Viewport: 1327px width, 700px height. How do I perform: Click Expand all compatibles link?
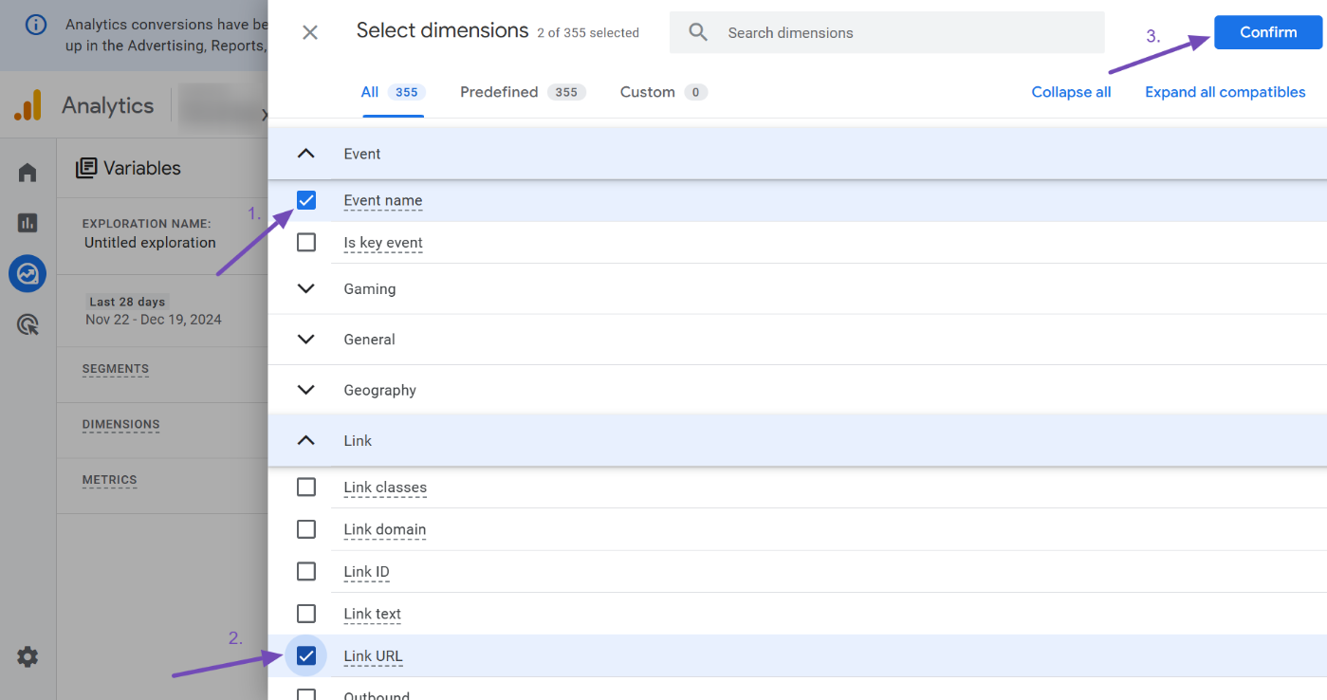(x=1225, y=92)
